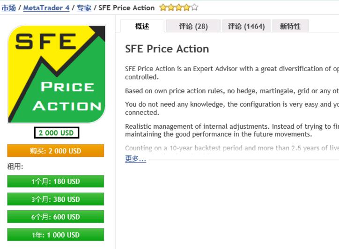Open the MetaTrader 4 breadcrumb link
Image resolution: width=339 pixels, height=249 pixels.
tap(46, 8)
